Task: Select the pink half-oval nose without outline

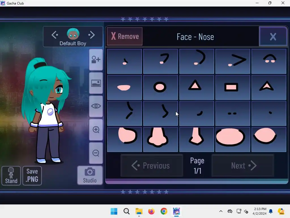Action: 125,87
